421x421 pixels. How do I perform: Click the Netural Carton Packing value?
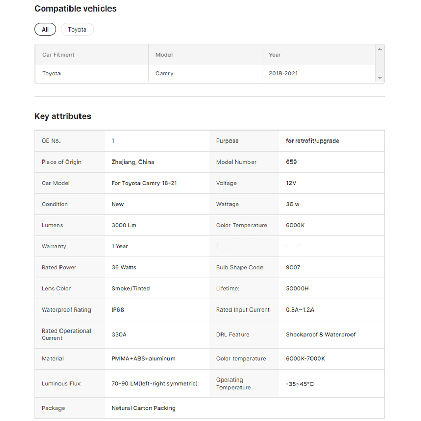click(143, 408)
